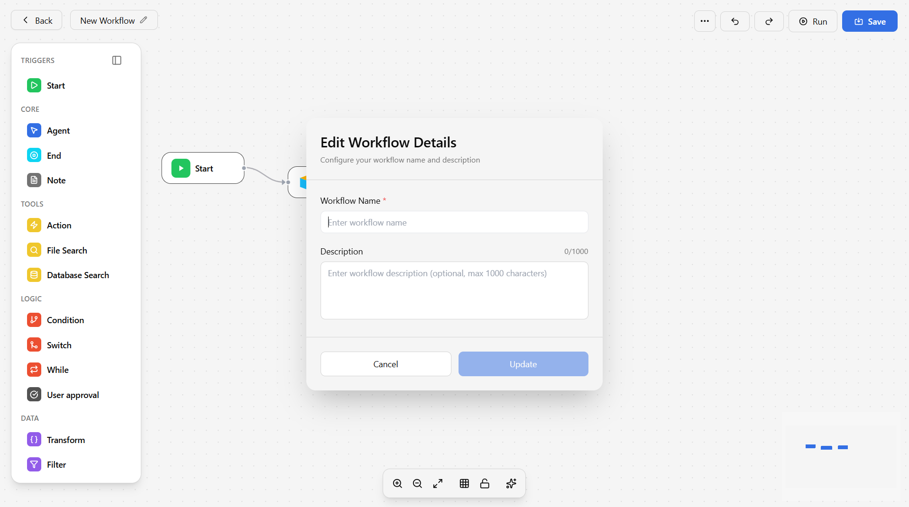
Task: Focus the Workflow Name input field
Action: (x=454, y=222)
